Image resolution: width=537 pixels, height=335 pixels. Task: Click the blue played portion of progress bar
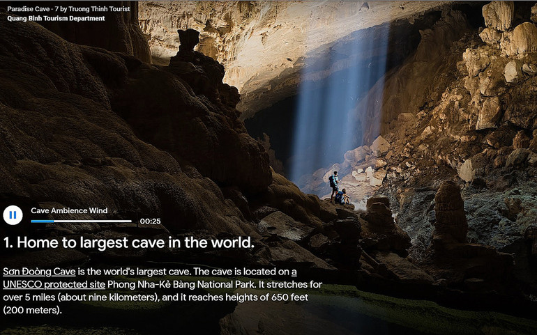click(x=42, y=221)
